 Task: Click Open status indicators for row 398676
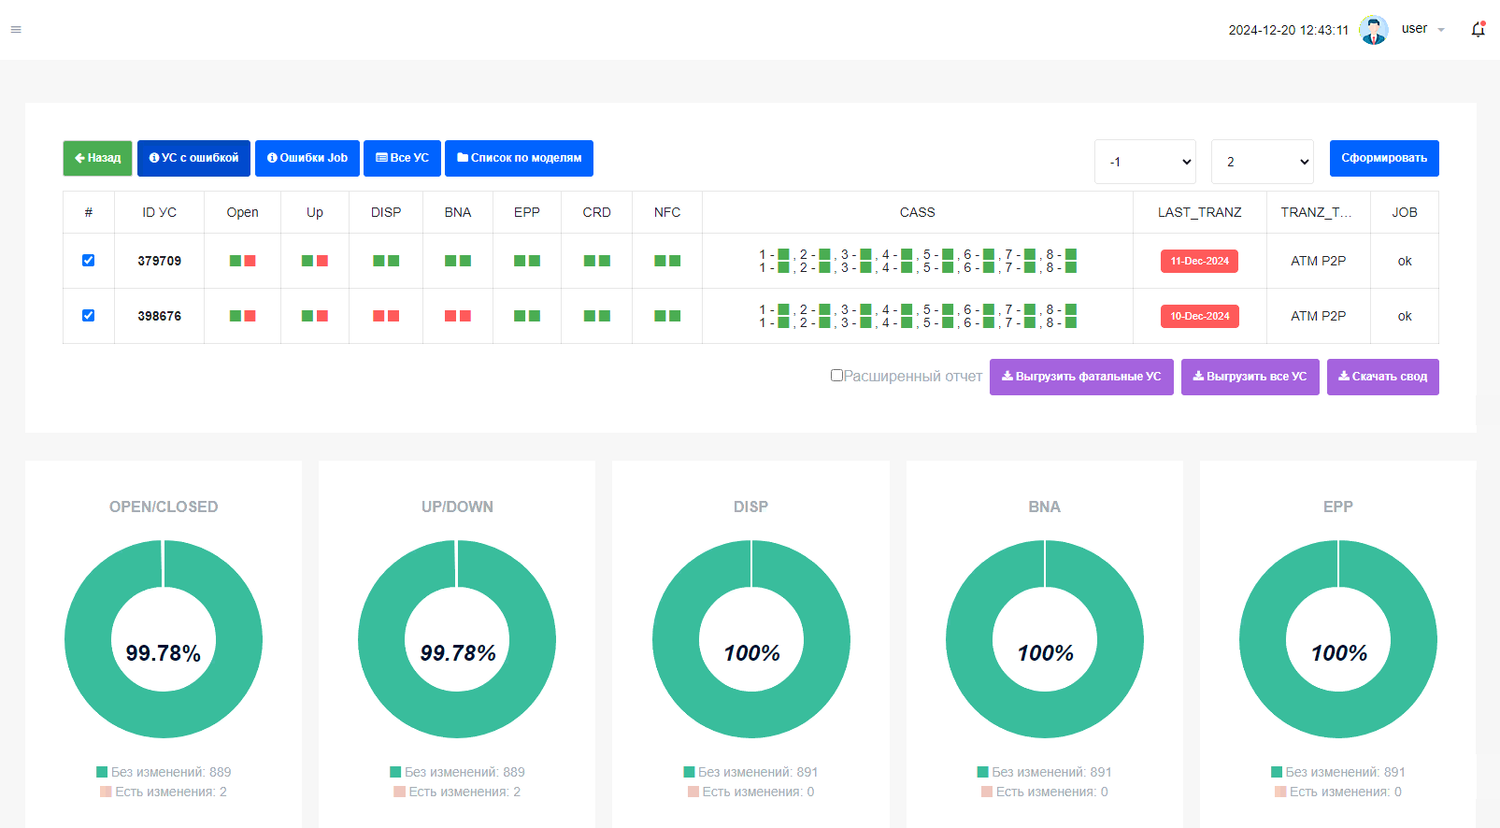click(243, 316)
